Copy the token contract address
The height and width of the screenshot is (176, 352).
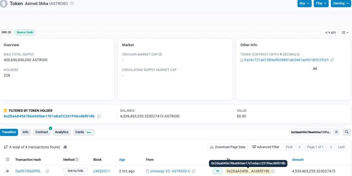click(x=332, y=60)
